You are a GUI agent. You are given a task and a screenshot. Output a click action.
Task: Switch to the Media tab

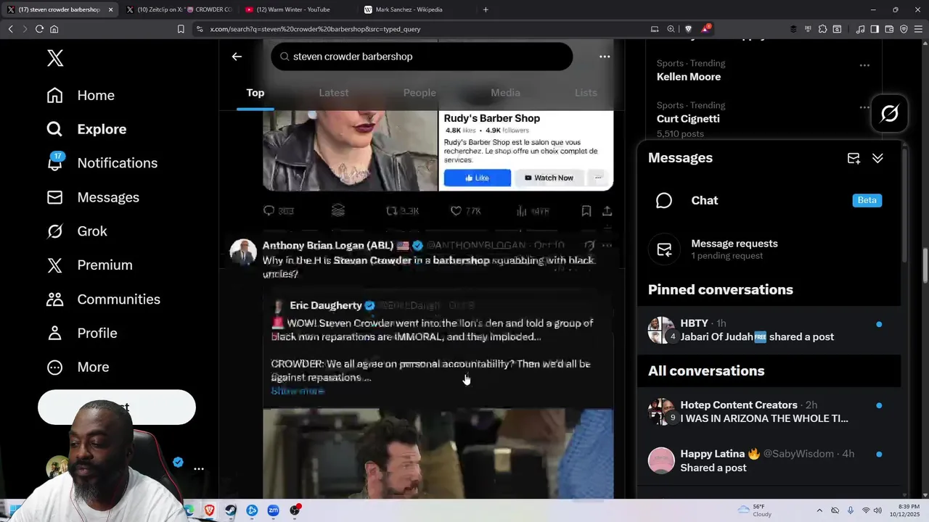[x=505, y=93]
